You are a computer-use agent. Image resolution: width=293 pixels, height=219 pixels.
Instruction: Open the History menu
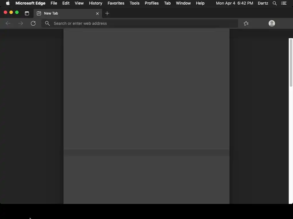(96, 3)
